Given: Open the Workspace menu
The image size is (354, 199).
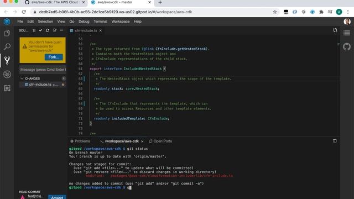Looking at the screenshot, I should pyautogui.click(x=121, y=22).
